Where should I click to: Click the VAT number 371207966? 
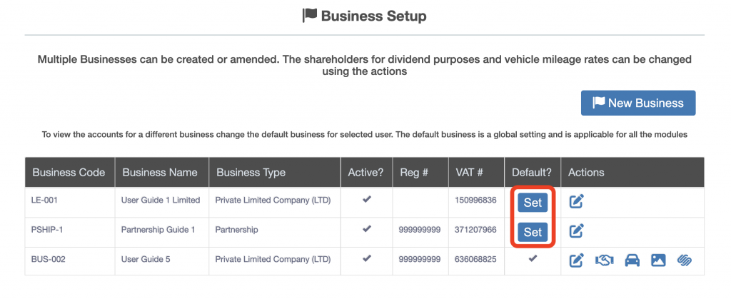(x=475, y=230)
